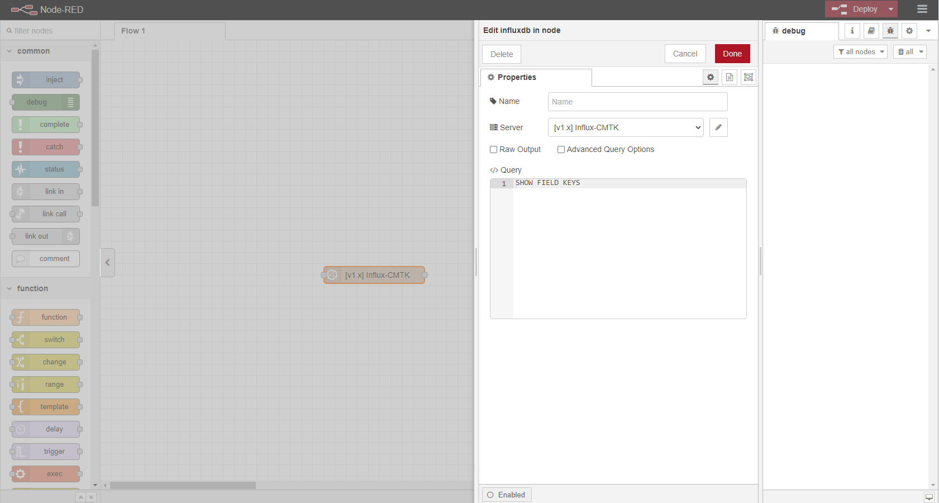939x503 pixels.
Task: Open the hamburger main menu
Action: (x=922, y=9)
